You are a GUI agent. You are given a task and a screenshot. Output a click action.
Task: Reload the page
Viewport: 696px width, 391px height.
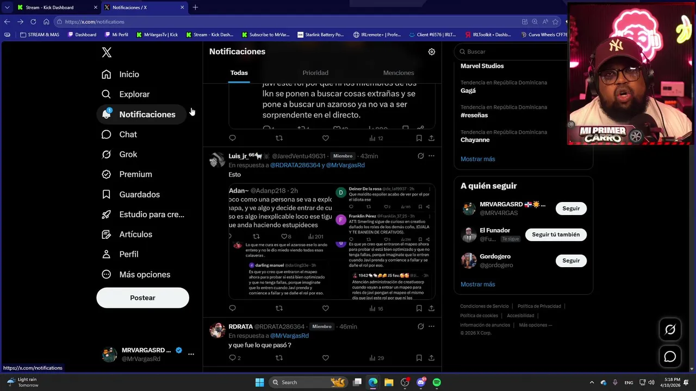(33, 22)
